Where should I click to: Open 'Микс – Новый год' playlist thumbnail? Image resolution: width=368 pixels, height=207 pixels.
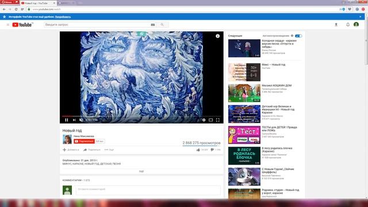click(244, 72)
